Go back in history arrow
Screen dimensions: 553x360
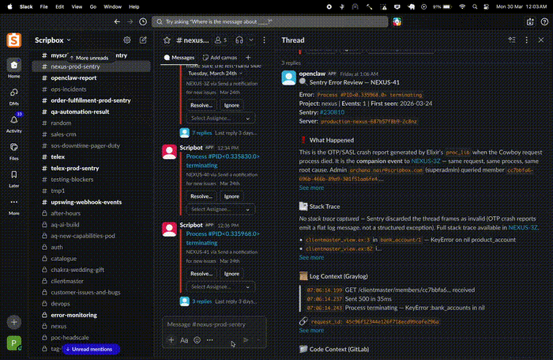tap(117, 21)
